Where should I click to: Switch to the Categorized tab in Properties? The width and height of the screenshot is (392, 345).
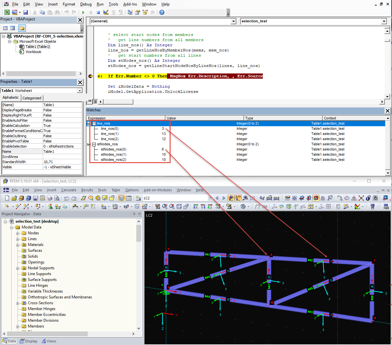click(x=32, y=98)
